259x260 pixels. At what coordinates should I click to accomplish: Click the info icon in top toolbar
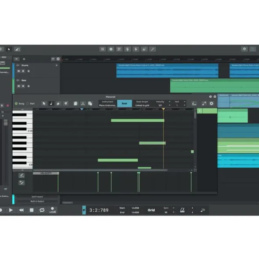click(111, 49)
